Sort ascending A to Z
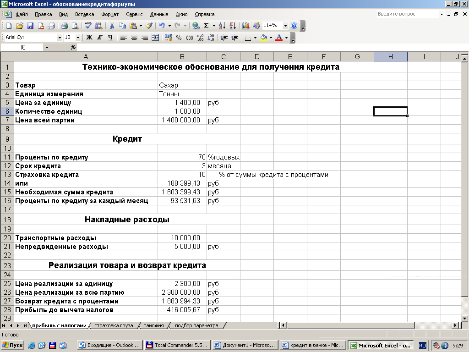This screenshot has height=352, width=469. (x=222, y=26)
